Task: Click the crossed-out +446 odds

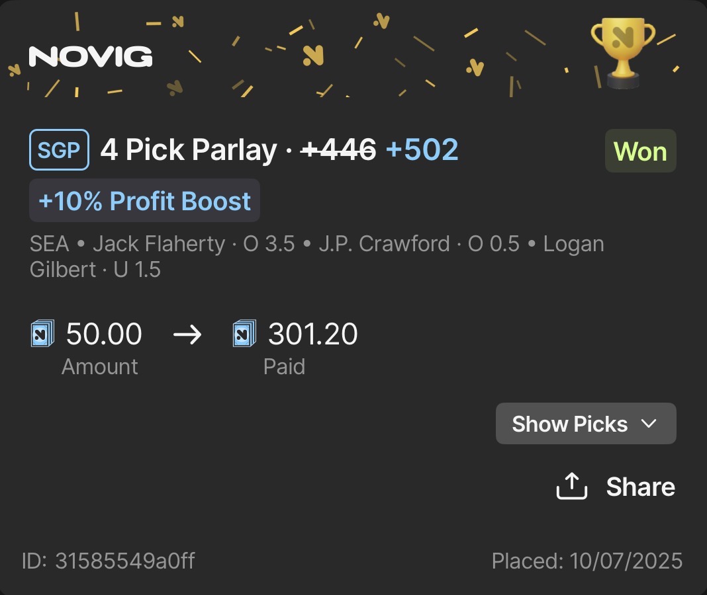Action: tap(338, 150)
